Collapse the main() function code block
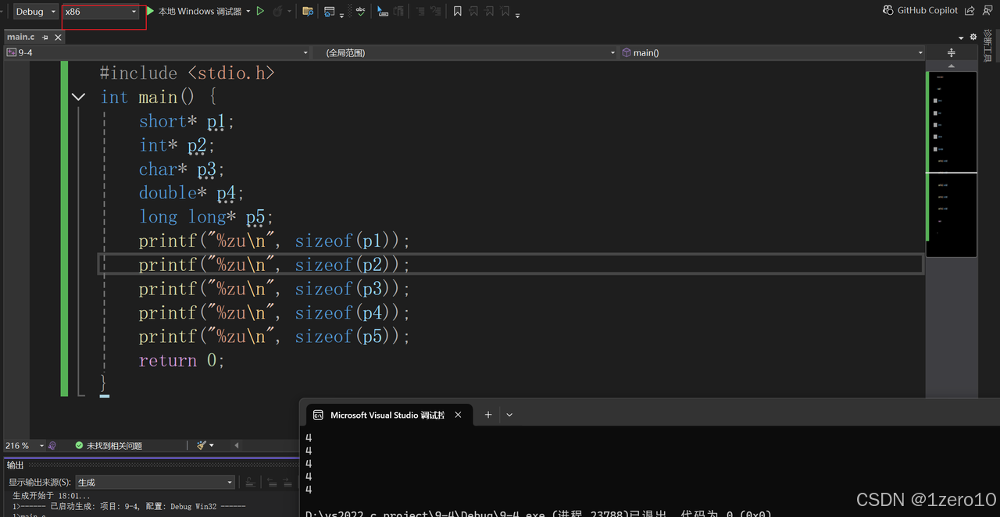Image resolution: width=1000 pixels, height=517 pixels. coord(77,98)
